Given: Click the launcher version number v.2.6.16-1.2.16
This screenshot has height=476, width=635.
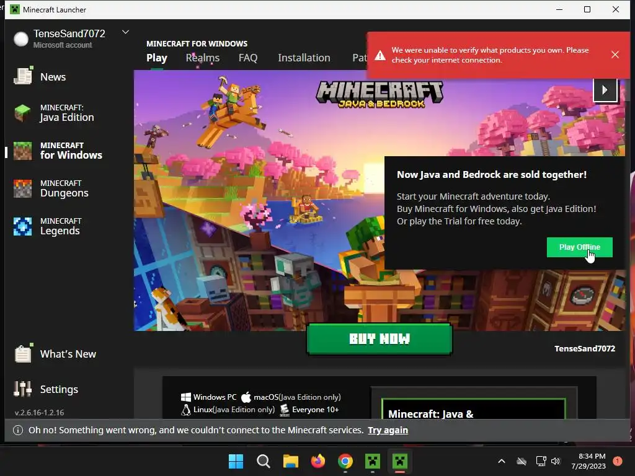Looking at the screenshot, I should point(39,412).
